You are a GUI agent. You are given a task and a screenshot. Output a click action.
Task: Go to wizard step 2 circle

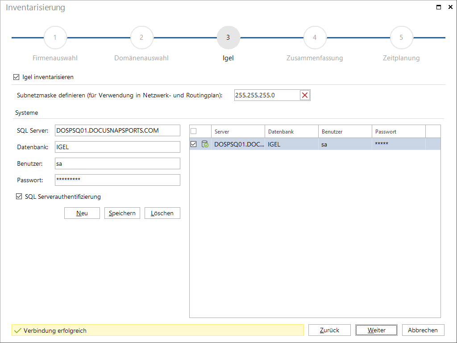coord(141,38)
